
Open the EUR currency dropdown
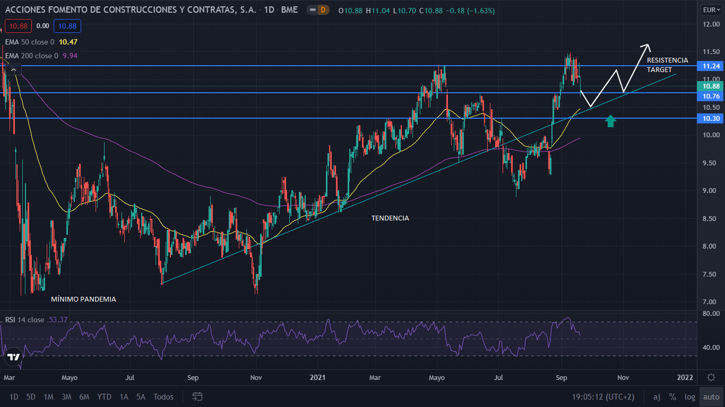tap(711, 10)
